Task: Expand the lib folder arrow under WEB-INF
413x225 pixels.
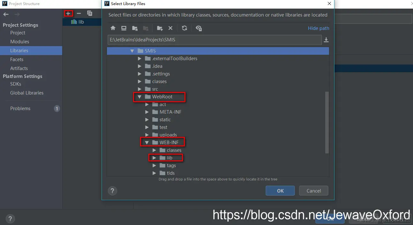Action: pos(154,158)
